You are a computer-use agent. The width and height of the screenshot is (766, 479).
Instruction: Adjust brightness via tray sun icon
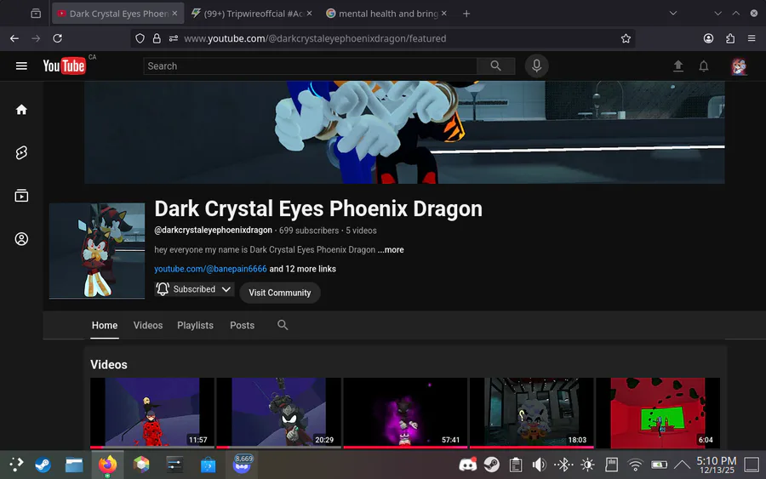(x=587, y=465)
